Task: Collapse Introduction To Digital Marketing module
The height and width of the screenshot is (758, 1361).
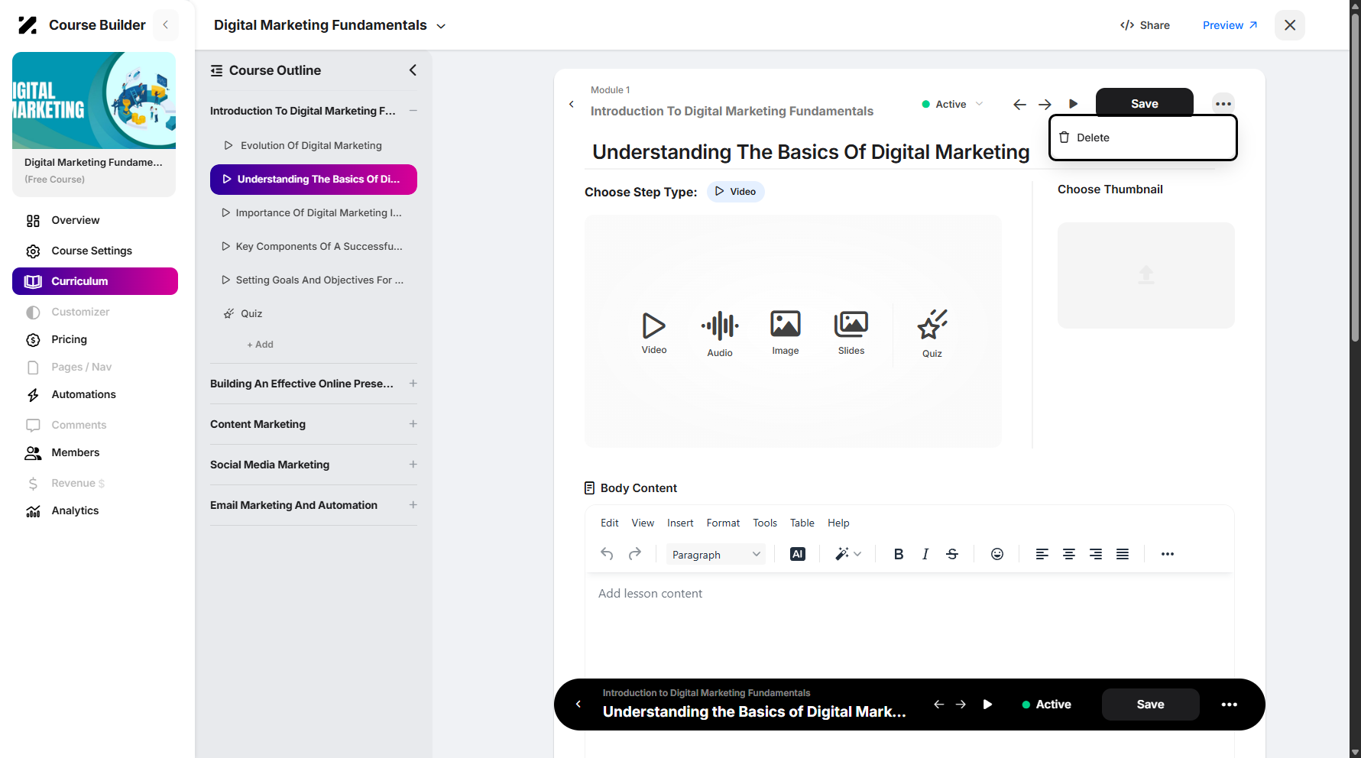Action: (413, 111)
